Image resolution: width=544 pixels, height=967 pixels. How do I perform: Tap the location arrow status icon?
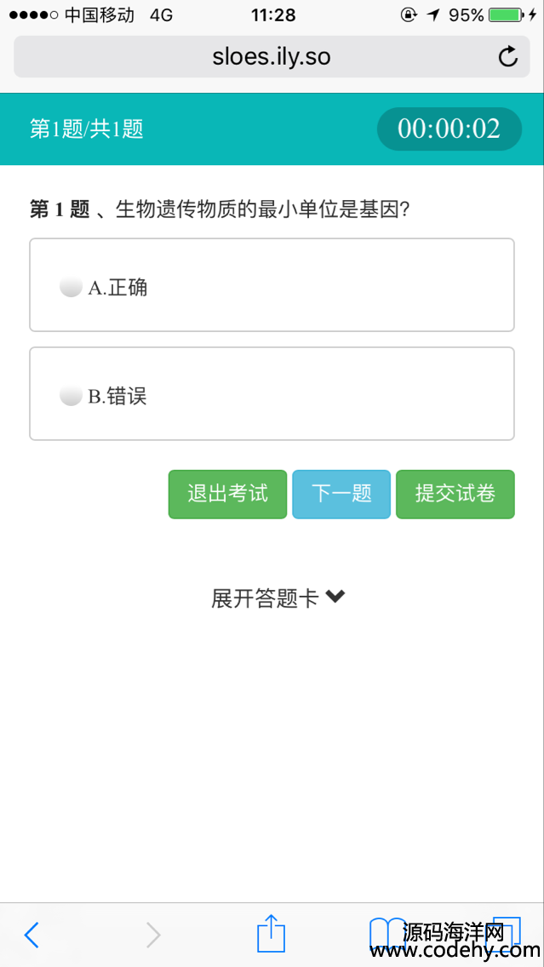pos(433,15)
